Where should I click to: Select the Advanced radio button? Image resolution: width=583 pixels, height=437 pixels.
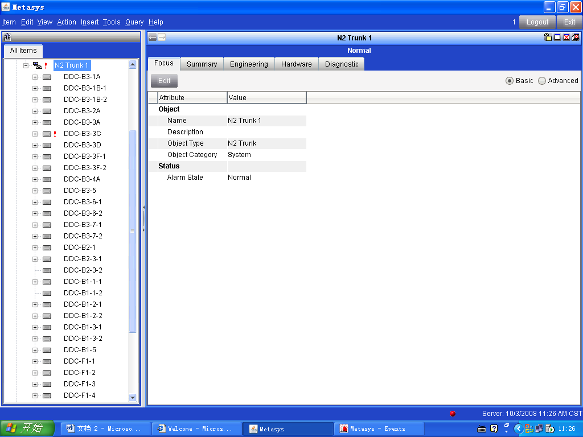[x=542, y=81]
